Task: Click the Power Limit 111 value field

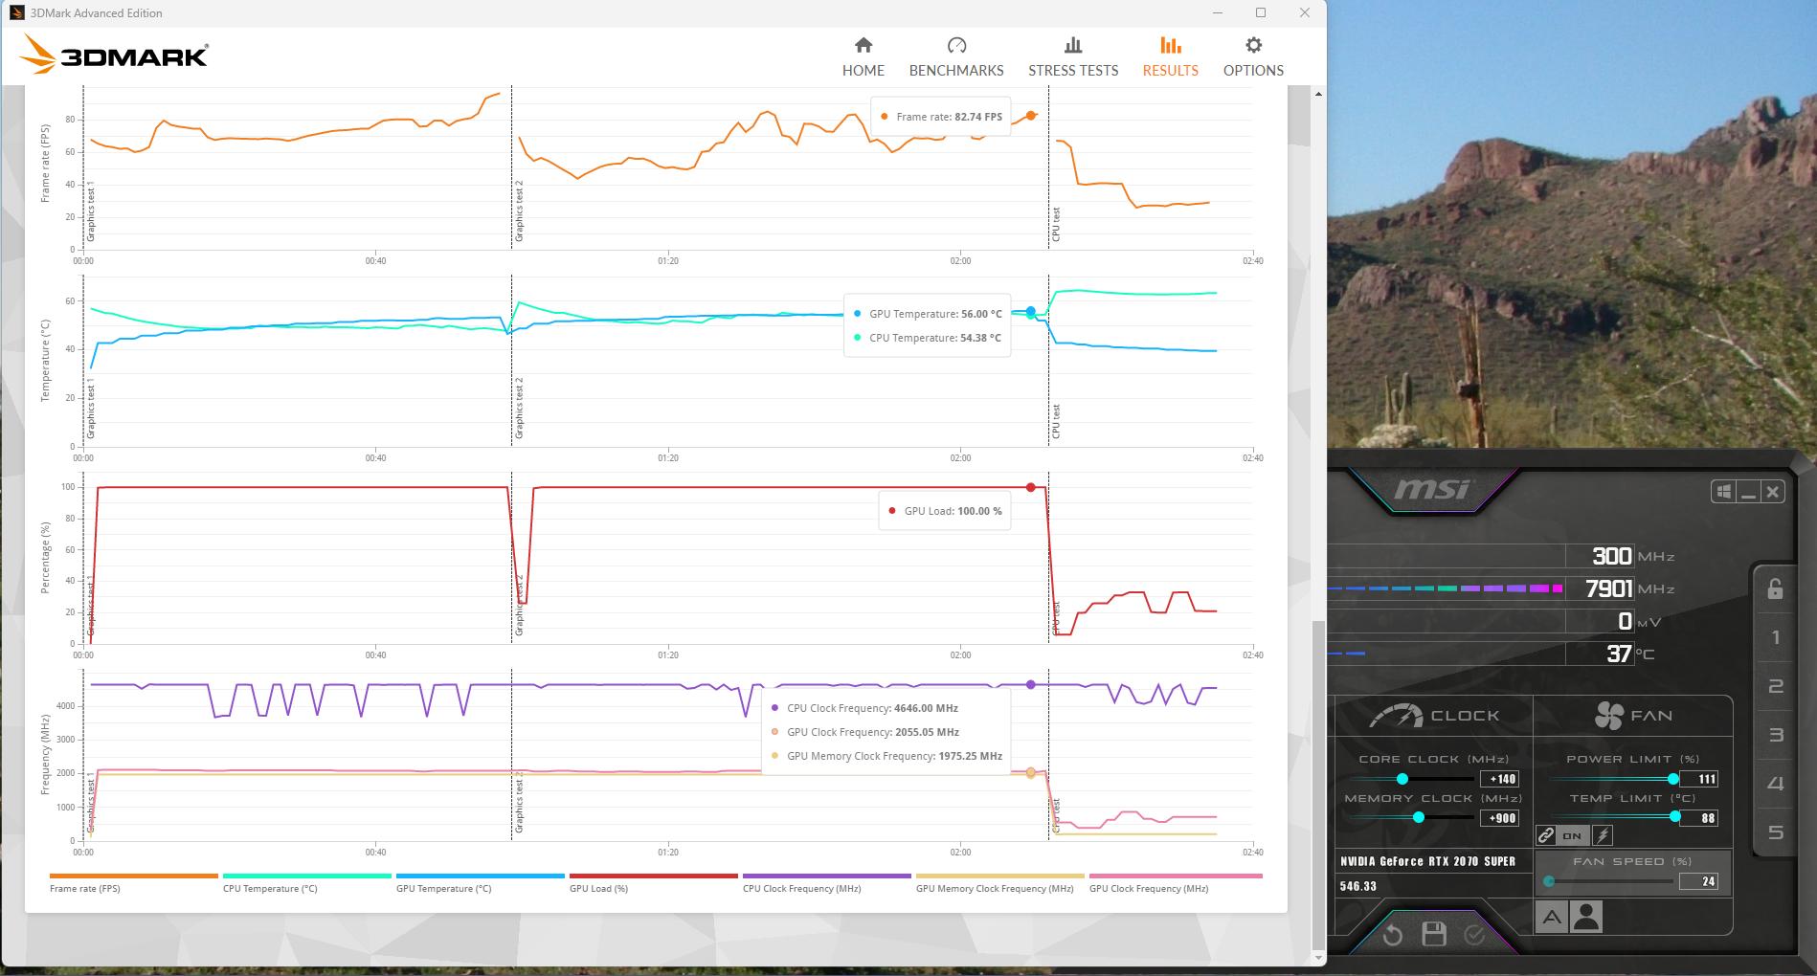Action: click(1699, 779)
